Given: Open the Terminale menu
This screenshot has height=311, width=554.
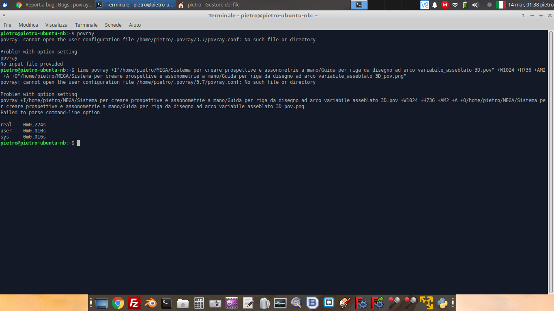Looking at the screenshot, I should 86,25.
